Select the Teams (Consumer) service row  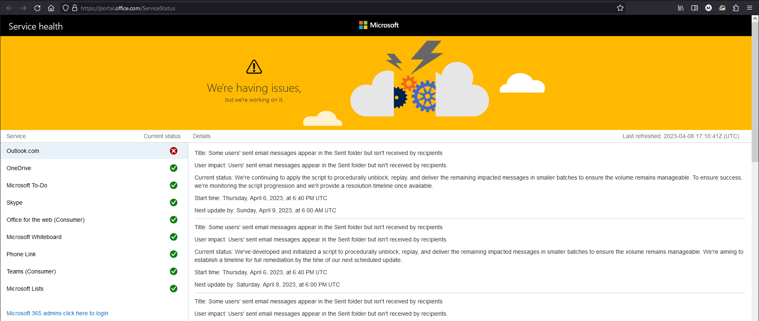point(94,271)
